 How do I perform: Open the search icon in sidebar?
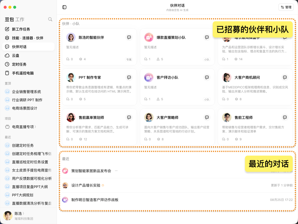click(50, 19)
